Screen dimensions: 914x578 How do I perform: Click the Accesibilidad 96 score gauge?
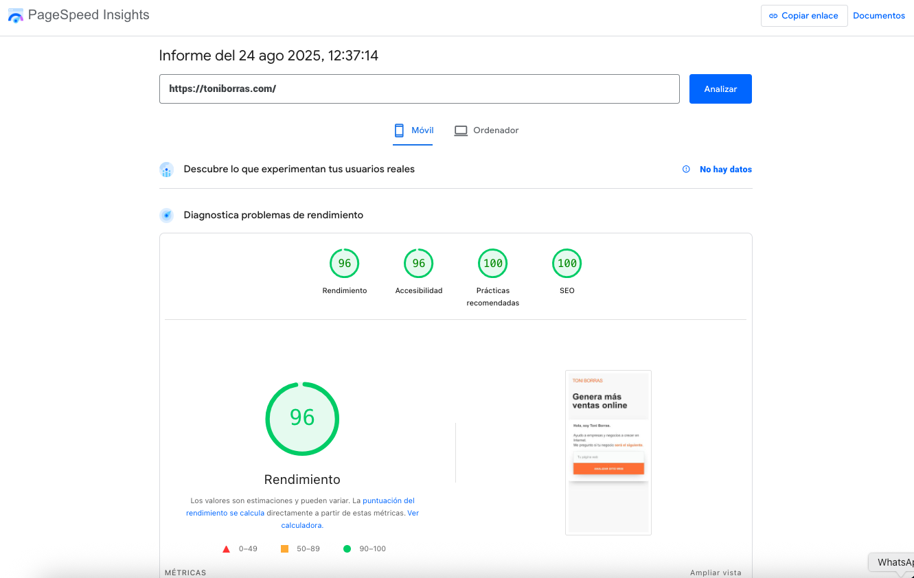pos(419,264)
